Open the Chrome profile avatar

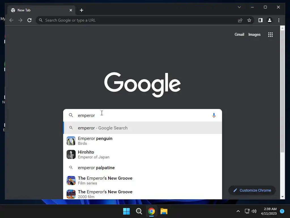[x=270, y=20]
